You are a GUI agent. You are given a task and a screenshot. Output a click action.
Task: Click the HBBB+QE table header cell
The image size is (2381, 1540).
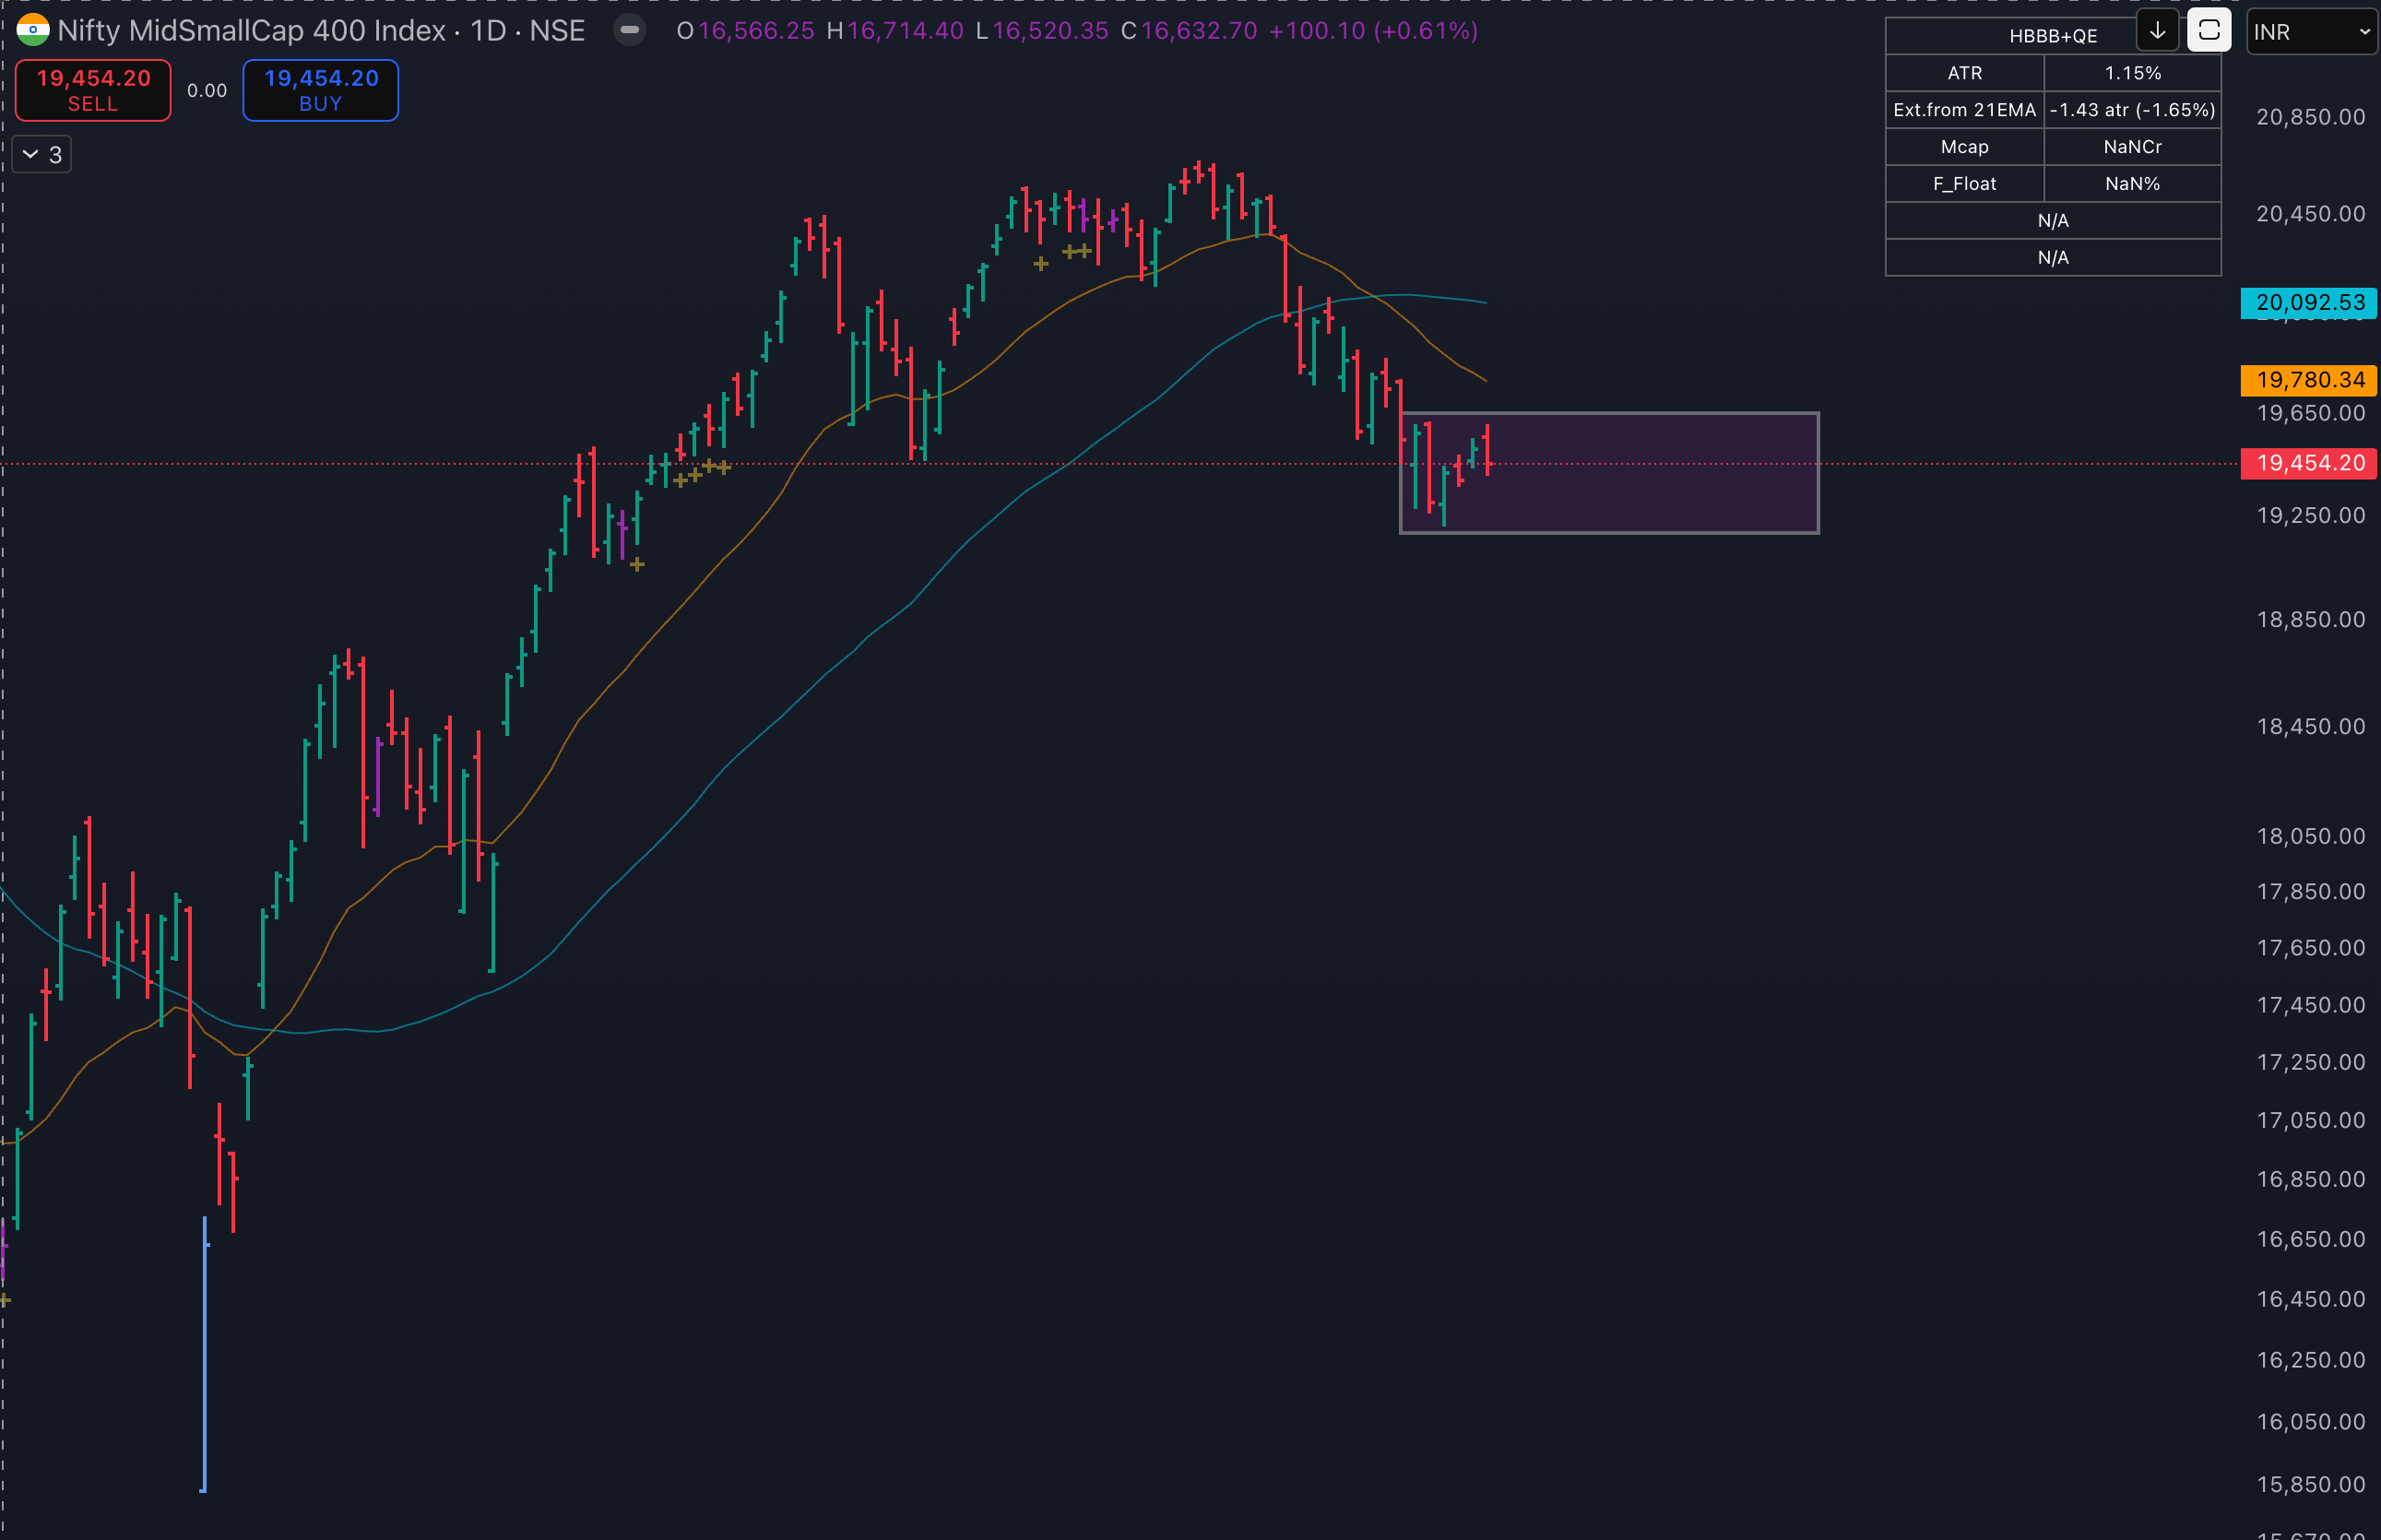pos(2052,36)
